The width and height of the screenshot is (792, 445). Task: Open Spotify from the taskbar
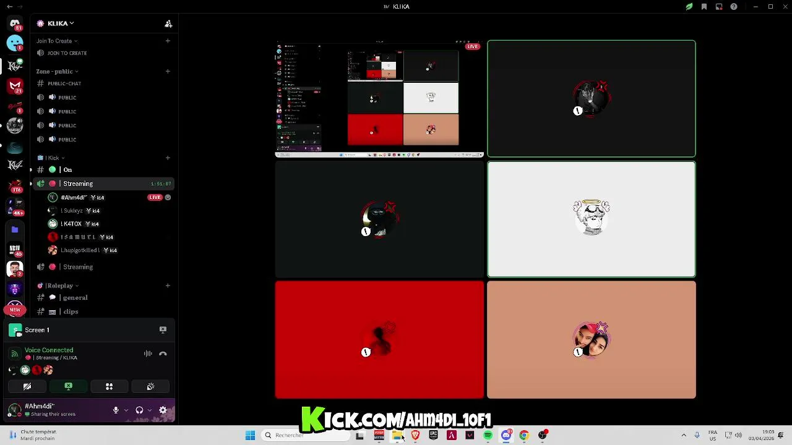pyautogui.click(x=488, y=436)
